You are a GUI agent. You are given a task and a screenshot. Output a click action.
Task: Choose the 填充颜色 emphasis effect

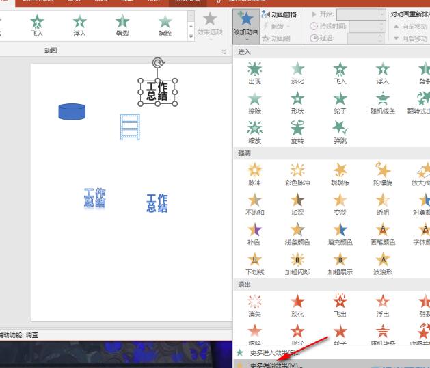click(340, 234)
